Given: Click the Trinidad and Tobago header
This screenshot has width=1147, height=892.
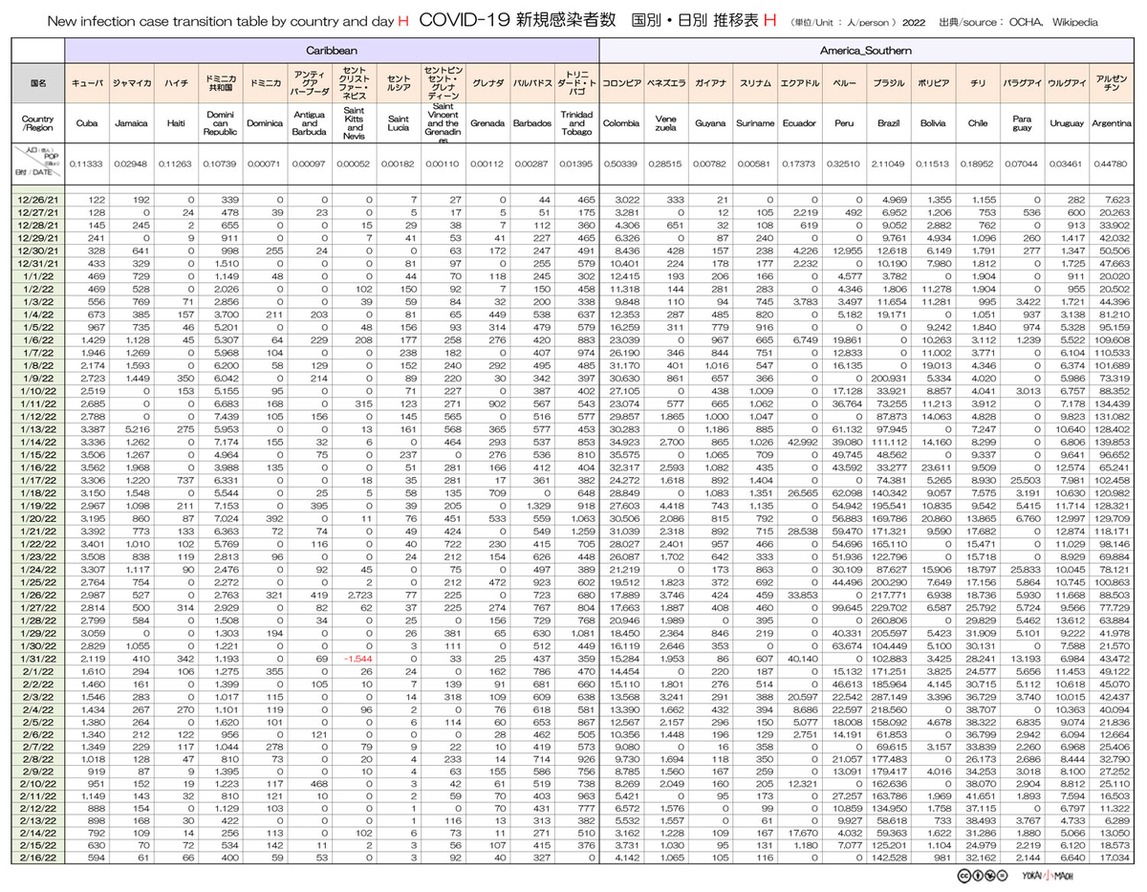Looking at the screenshot, I should coord(576,124).
